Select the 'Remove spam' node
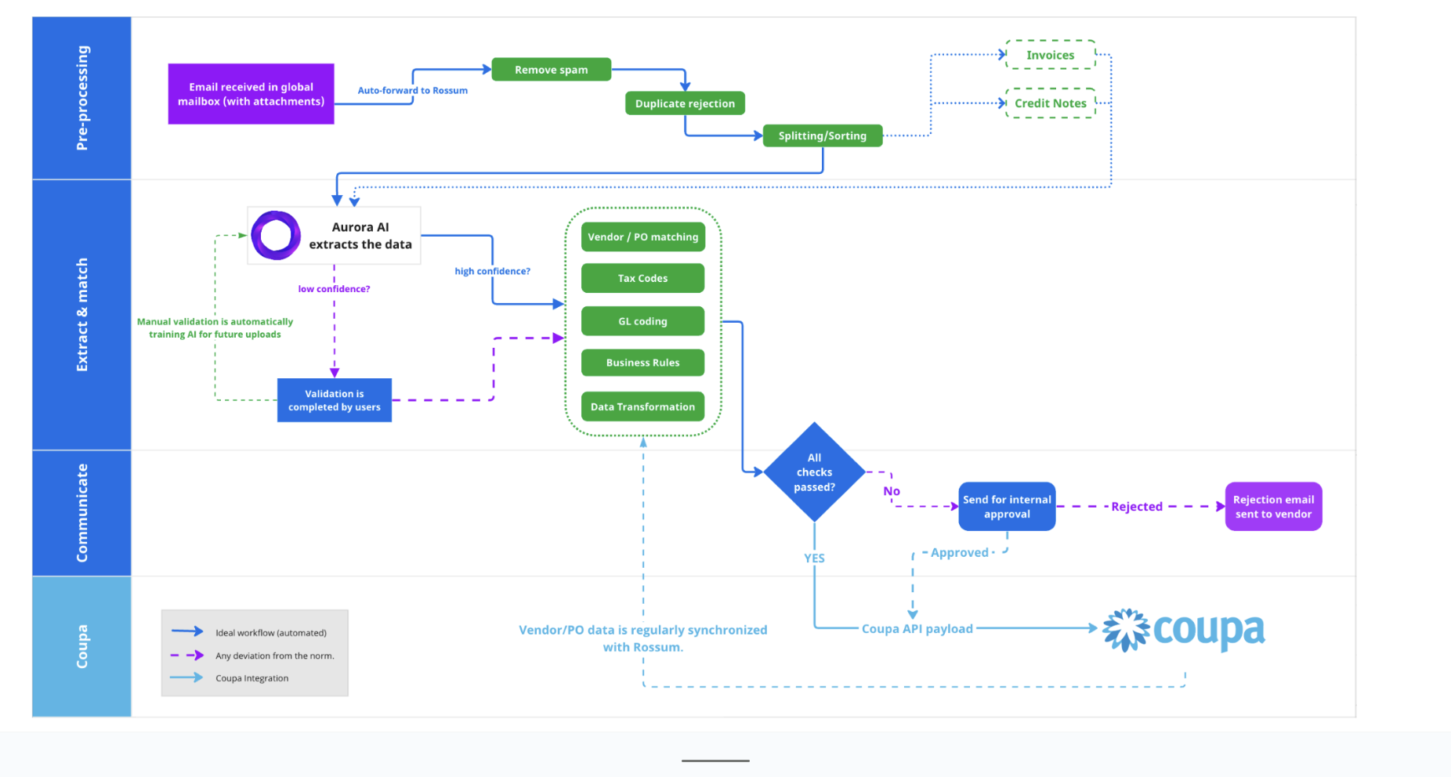 click(x=551, y=70)
